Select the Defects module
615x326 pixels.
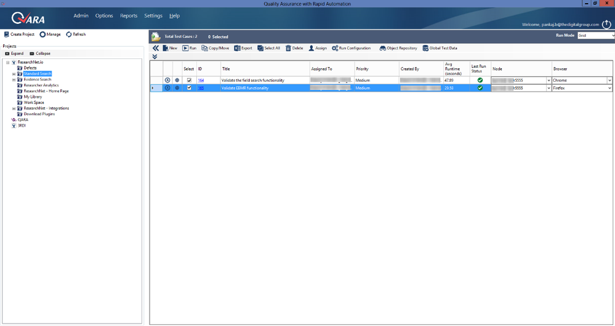(30, 68)
